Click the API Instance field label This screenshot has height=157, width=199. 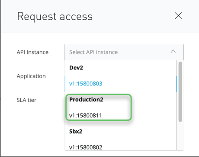click(x=32, y=52)
